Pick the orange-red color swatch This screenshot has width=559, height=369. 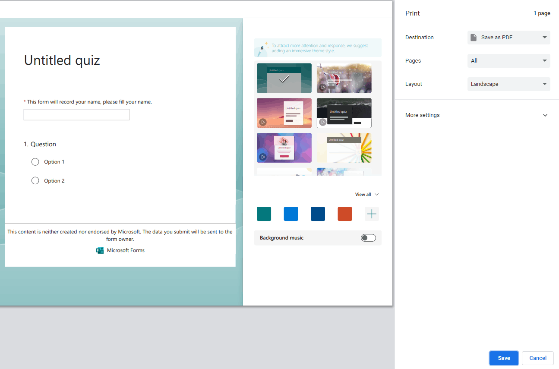(345, 214)
